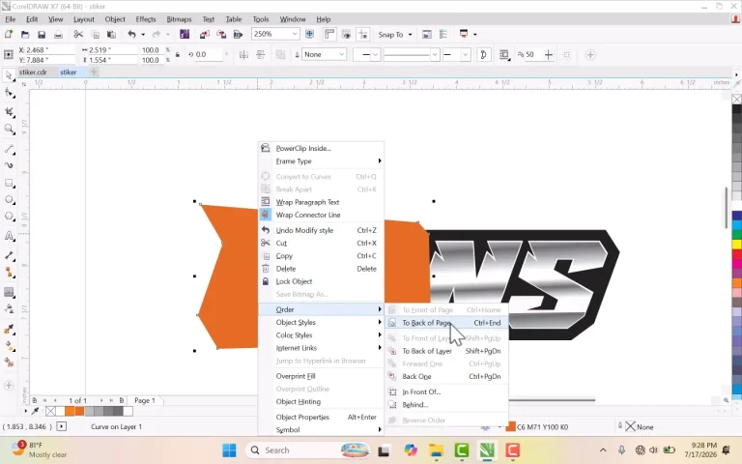
Task: Select the Text tool
Action: click(x=9, y=236)
